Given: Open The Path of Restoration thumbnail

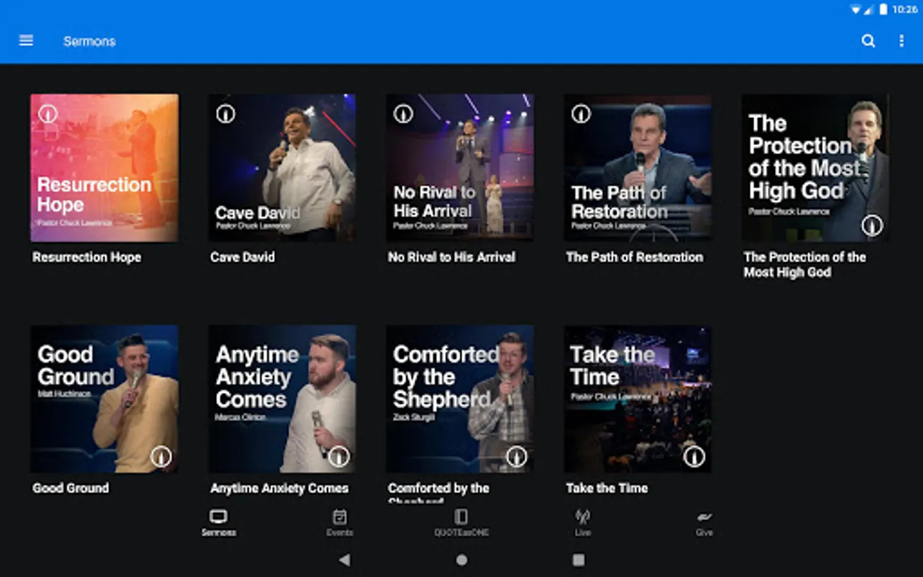Looking at the screenshot, I should point(638,168).
